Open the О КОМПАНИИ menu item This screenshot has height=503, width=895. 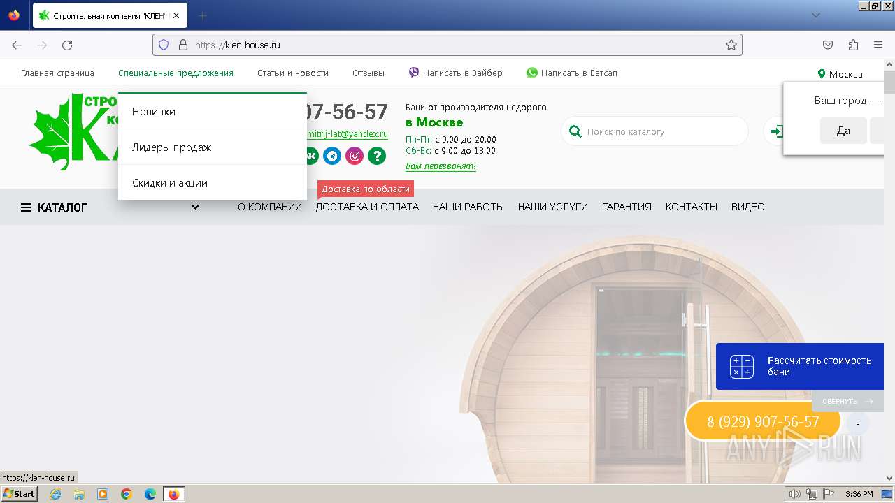[270, 207]
